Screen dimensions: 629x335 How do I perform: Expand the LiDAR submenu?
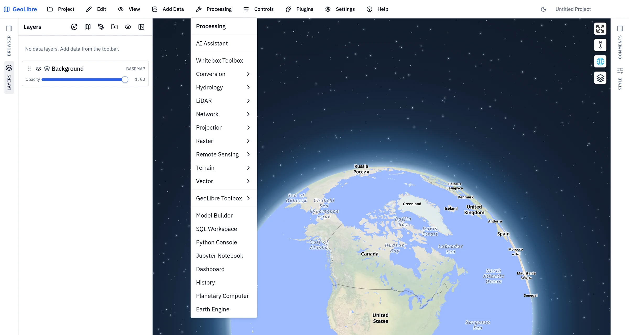[x=224, y=101]
